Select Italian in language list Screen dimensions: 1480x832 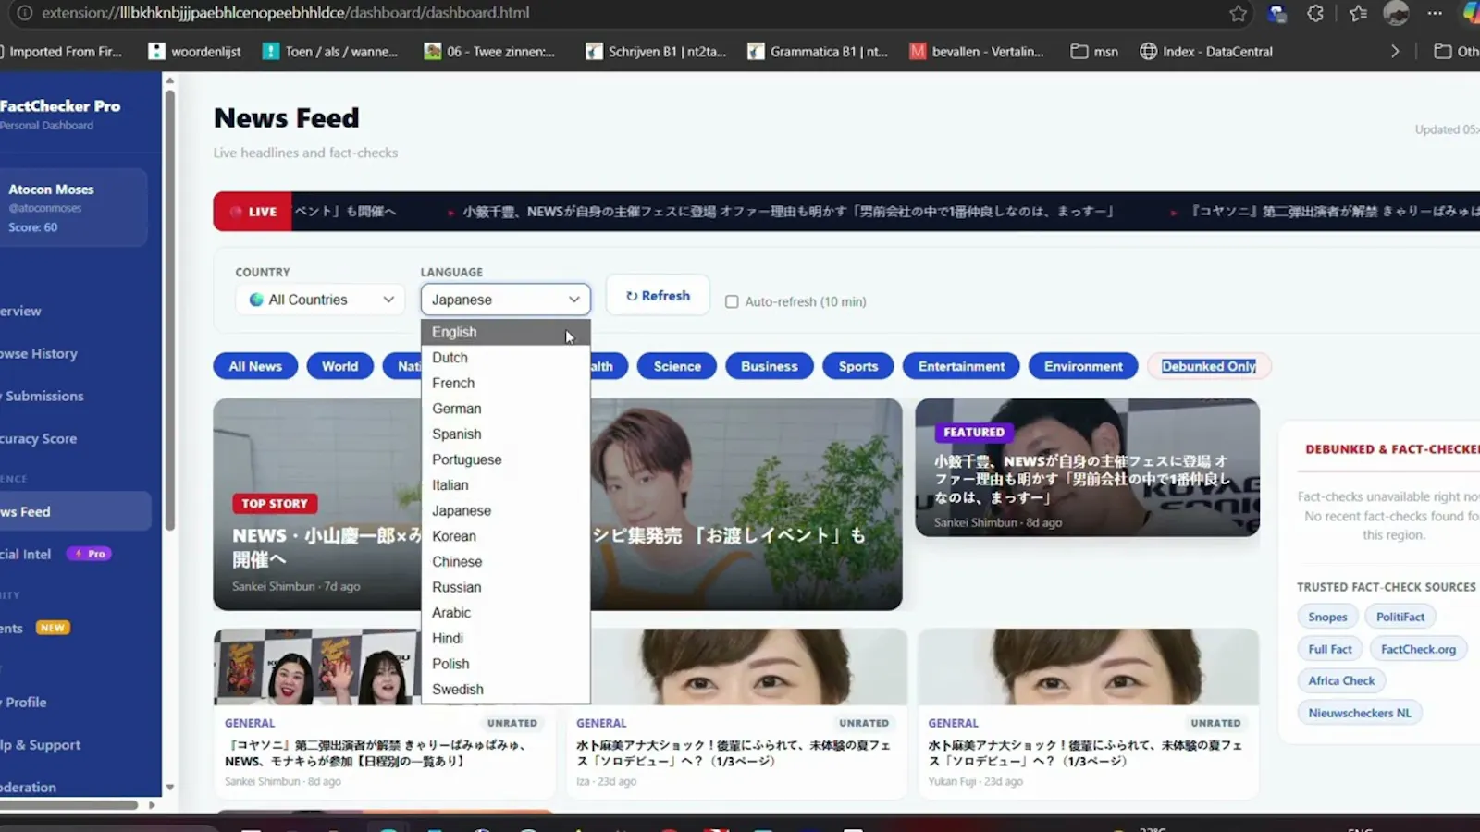505,485
